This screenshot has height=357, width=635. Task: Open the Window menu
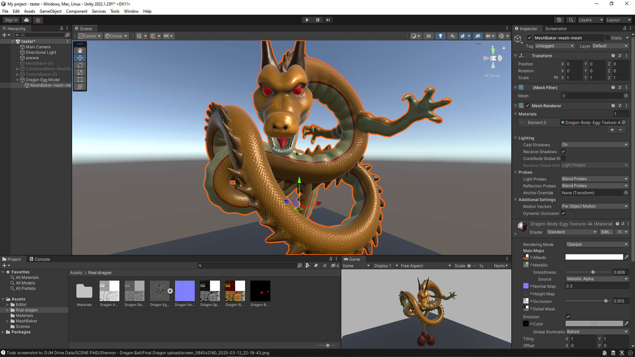(131, 11)
